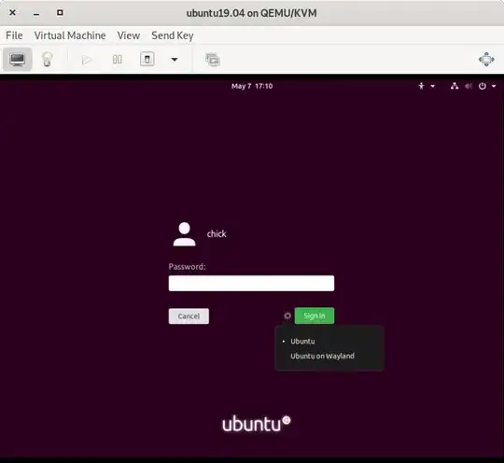Switch to fullscreen view icon
The width and height of the screenshot is (504, 463).
tap(486, 60)
